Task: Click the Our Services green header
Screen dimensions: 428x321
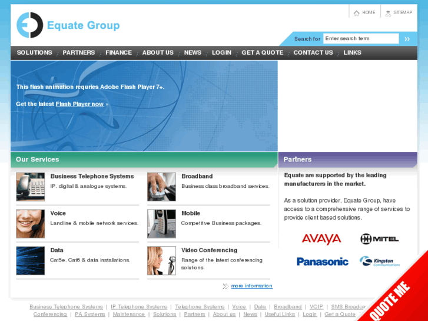Action: tap(144, 160)
